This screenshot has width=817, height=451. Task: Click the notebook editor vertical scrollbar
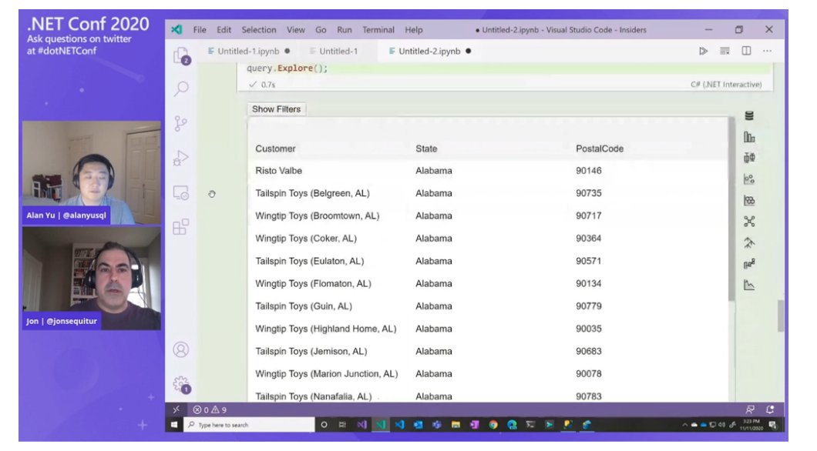(781, 316)
